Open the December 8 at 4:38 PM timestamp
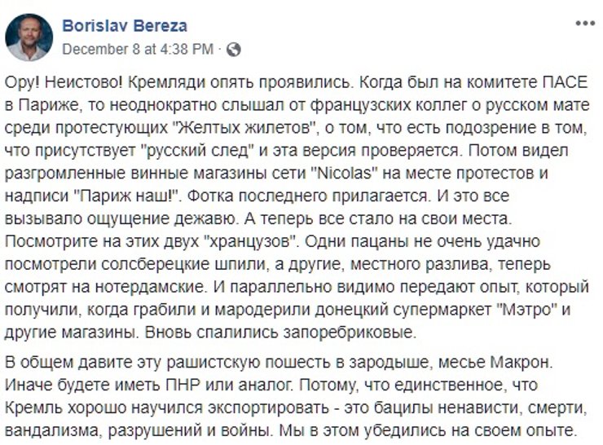The image size is (603, 445). click(138, 49)
